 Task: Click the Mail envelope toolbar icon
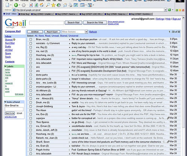click(65, 5)
